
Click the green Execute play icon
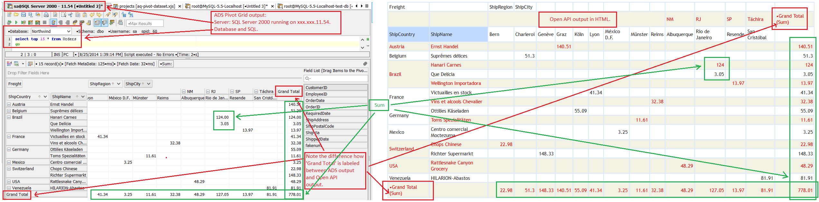click(16, 23)
